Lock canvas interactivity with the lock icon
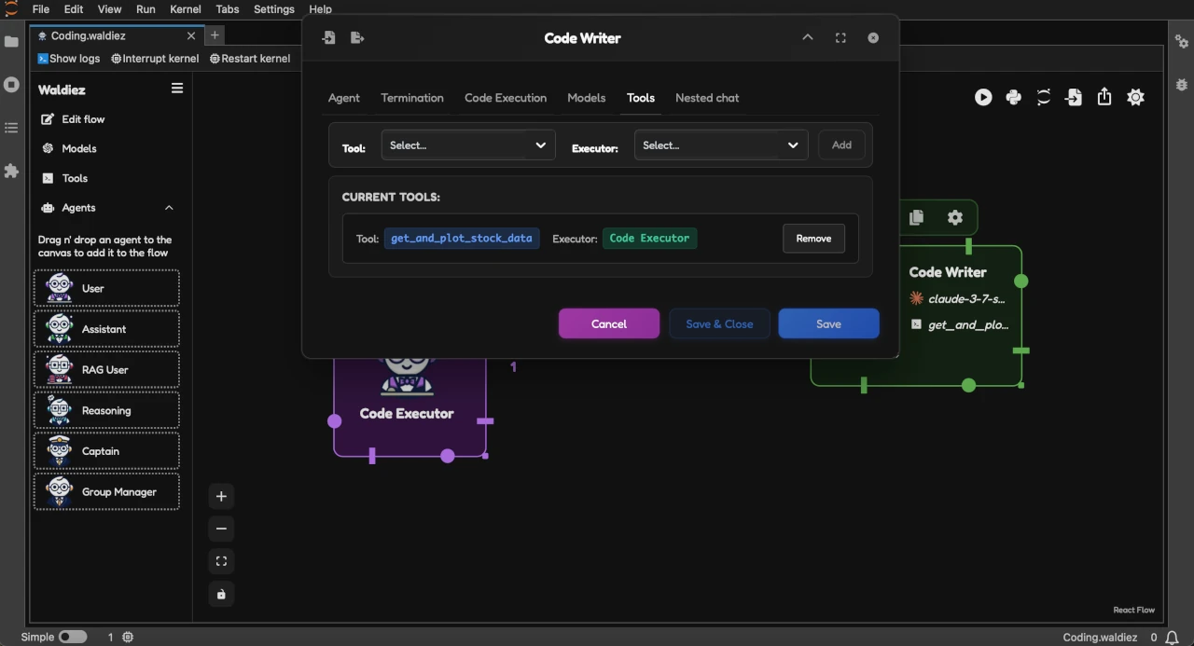The image size is (1194, 646). coord(221,594)
